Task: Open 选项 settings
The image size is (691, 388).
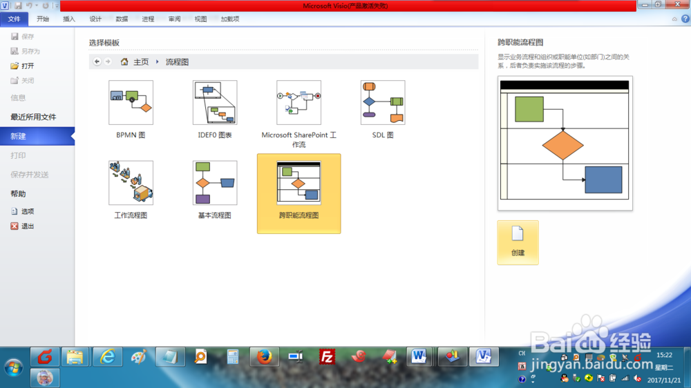Action: tap(23, 211)
